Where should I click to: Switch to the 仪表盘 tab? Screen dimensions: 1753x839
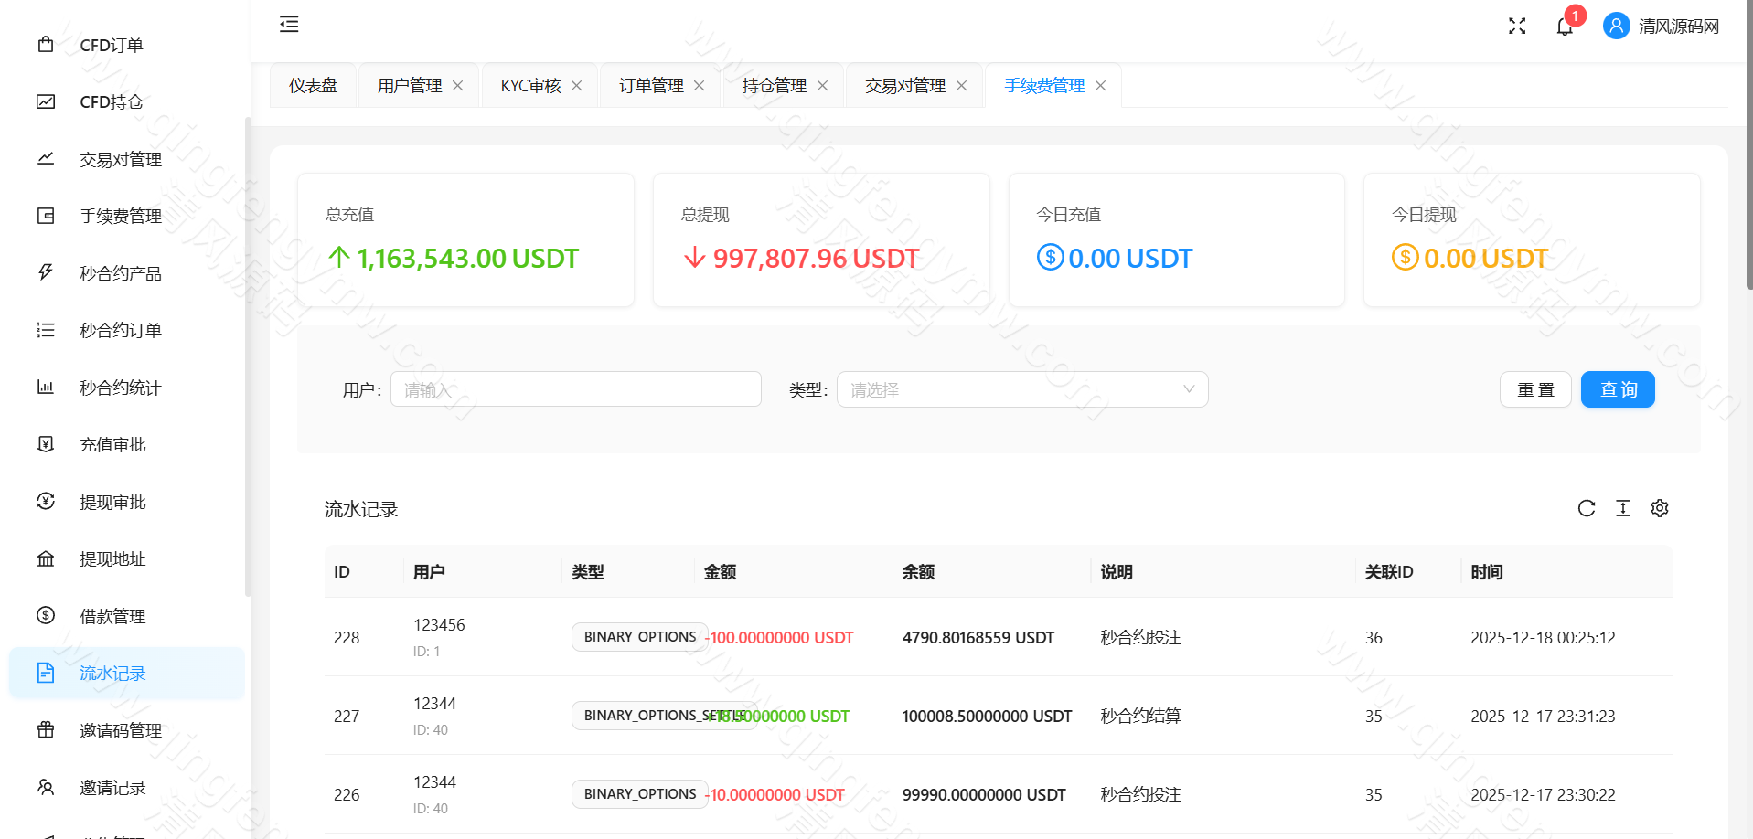tap(313, 85)
